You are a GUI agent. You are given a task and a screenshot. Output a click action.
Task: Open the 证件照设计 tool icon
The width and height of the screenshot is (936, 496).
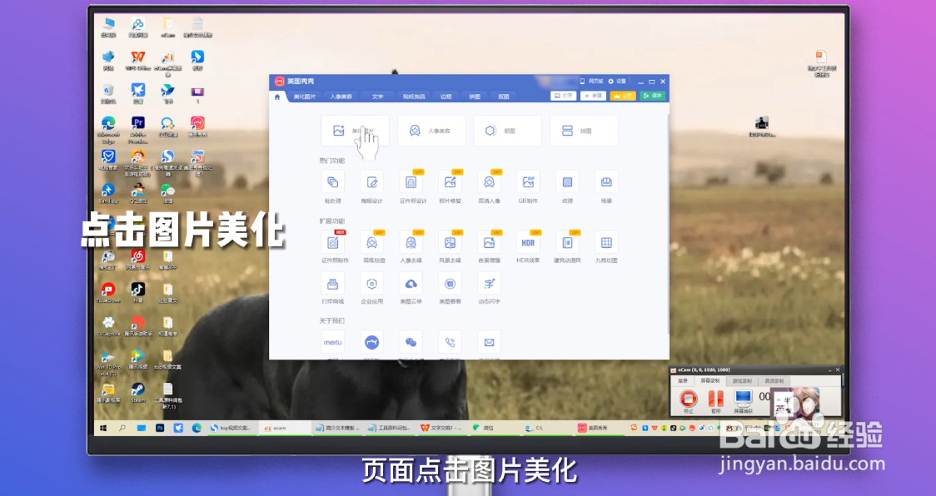tap(411, 182)
